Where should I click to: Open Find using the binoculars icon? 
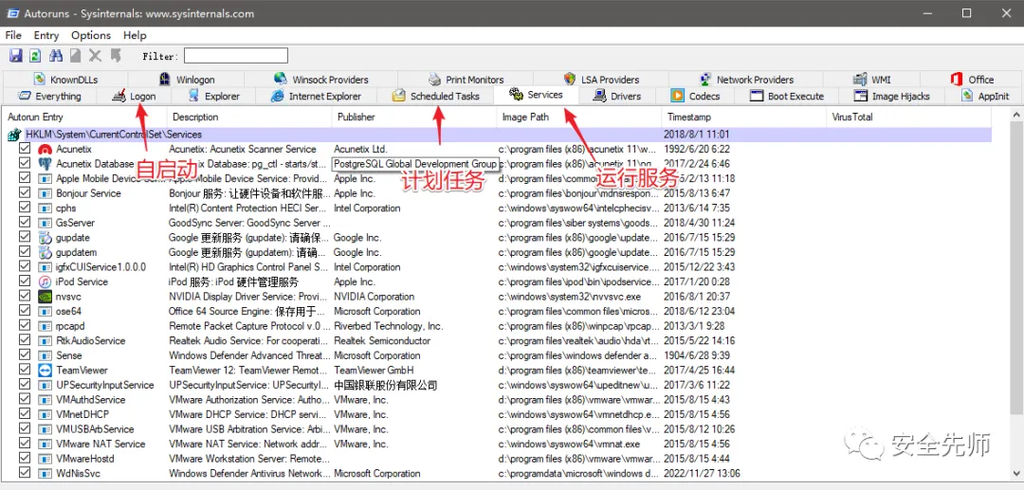(x=56, y=56)
